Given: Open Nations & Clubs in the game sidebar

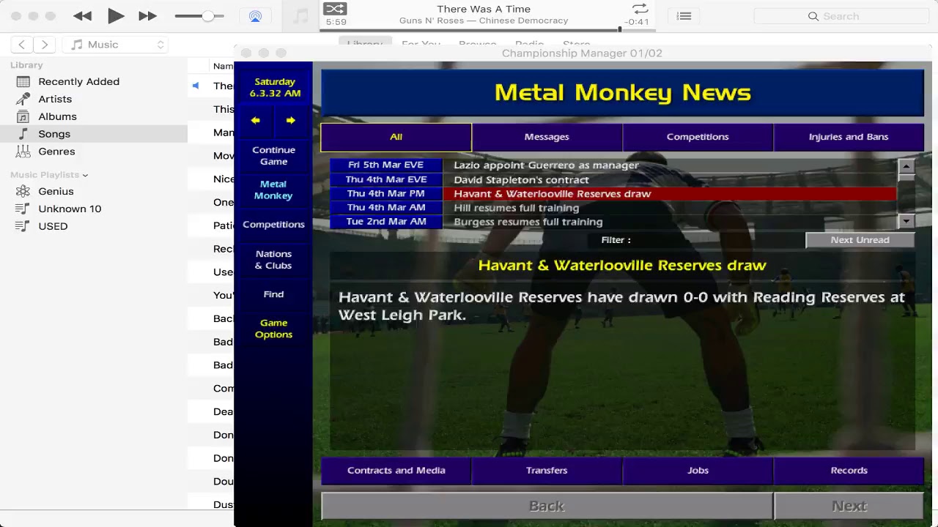Looking at the screenshot, I should pos(273,260).
